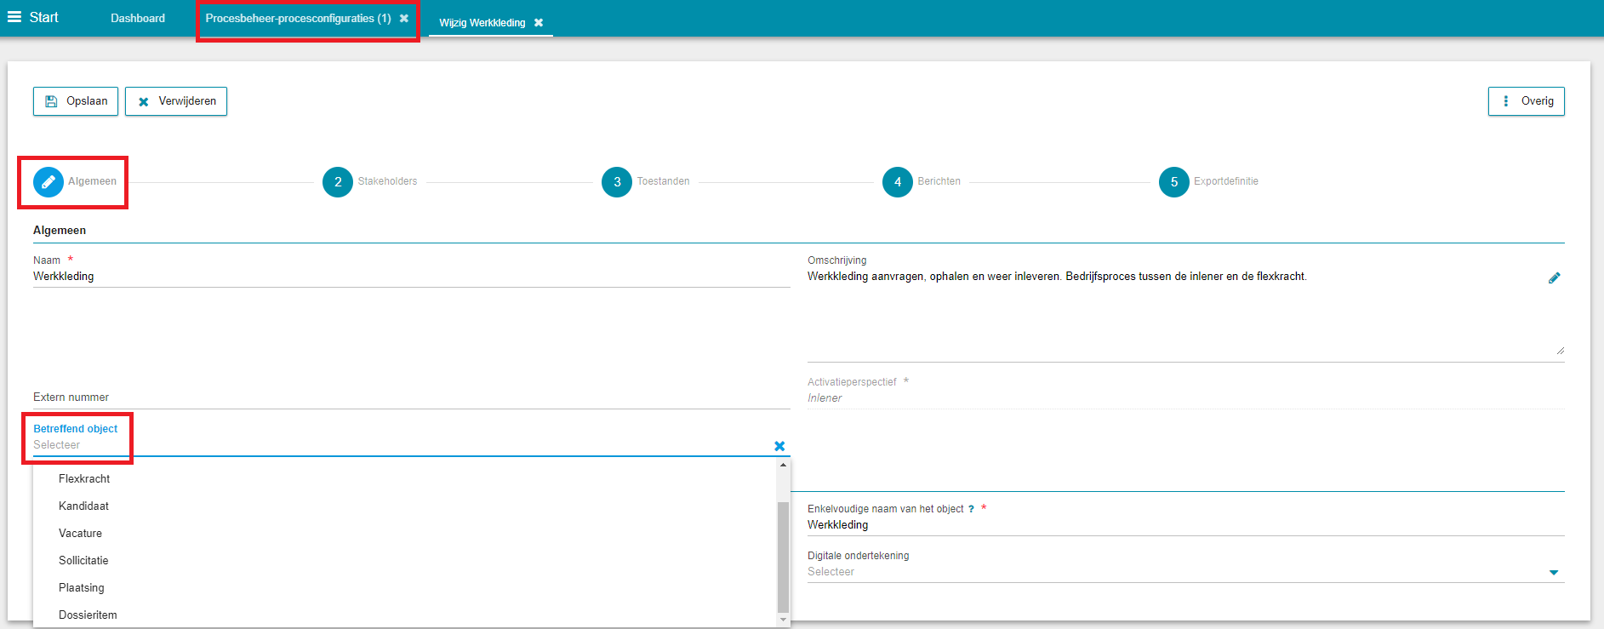
Task: Expand the Digitale ondertekening dropdown
Action: pyautogui.click(x=1553, y=573)
